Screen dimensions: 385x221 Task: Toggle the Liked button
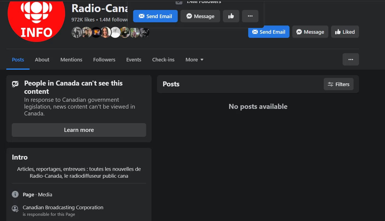(x=345, y=32)
